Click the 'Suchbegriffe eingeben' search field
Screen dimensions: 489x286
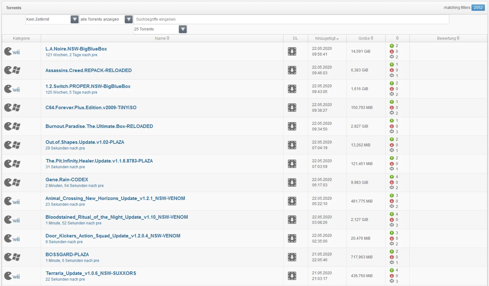coord(291,19)
